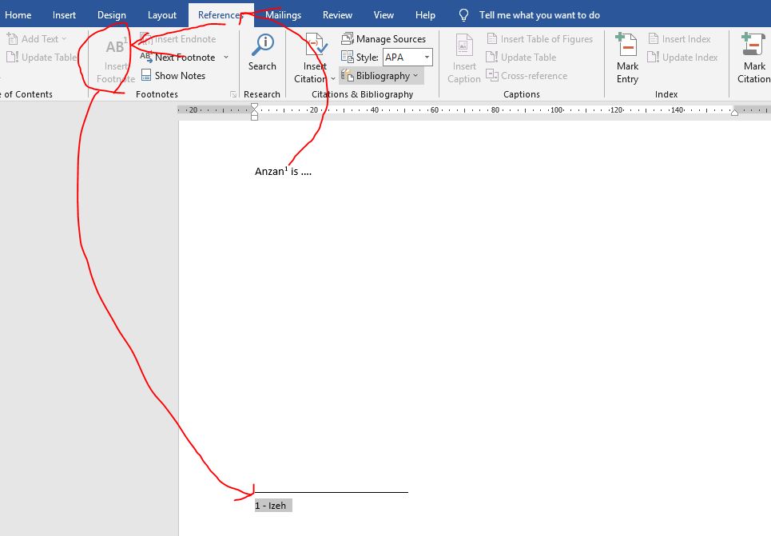The width and height of the screenshot is (771, 536).
Task: Open Manage Sources
Action: tap(384, 38)
